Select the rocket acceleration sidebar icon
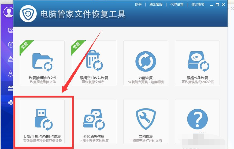 coord(10,73)
